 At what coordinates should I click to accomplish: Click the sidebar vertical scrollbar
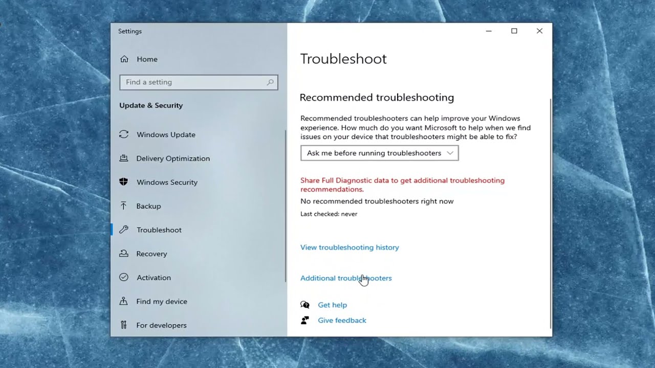[x=286, y=205]
